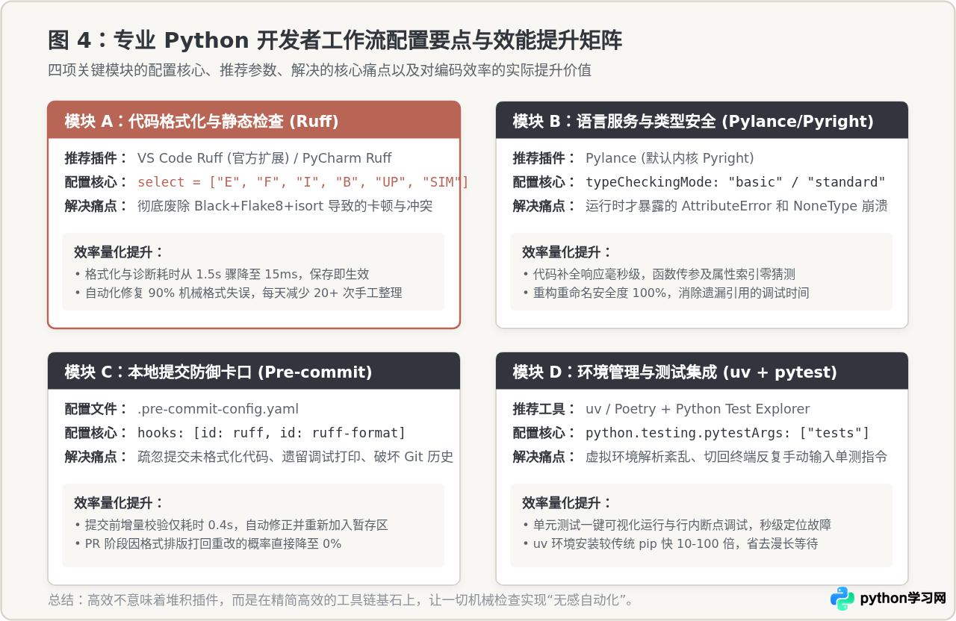
Task: Click "疏忽提交未格式化代码、遗留调试打印、破坏 Git 历史"
Action: [x=296, y=457]
